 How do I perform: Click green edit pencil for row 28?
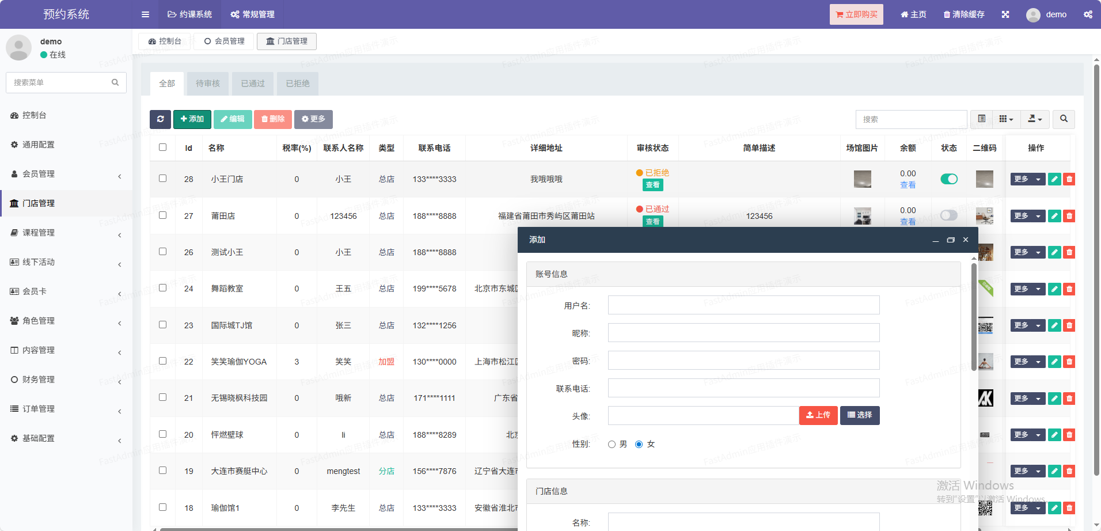click(1054, 179)
